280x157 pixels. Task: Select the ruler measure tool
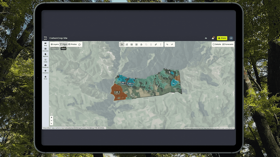point(156,44)
